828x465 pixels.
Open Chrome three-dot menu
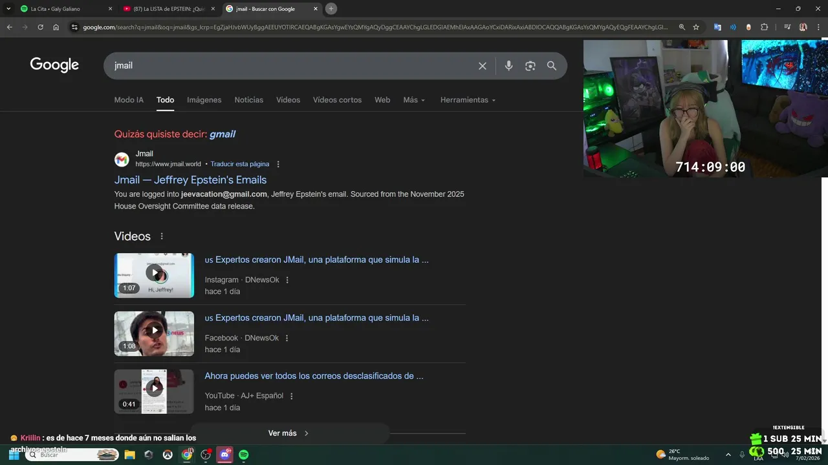(819, 27)
